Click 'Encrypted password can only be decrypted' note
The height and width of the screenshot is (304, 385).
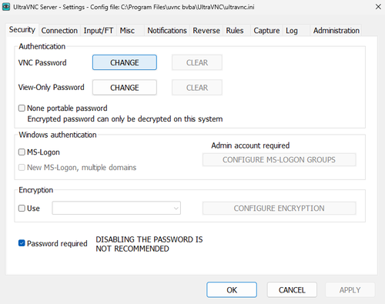[x=125, y=119]
